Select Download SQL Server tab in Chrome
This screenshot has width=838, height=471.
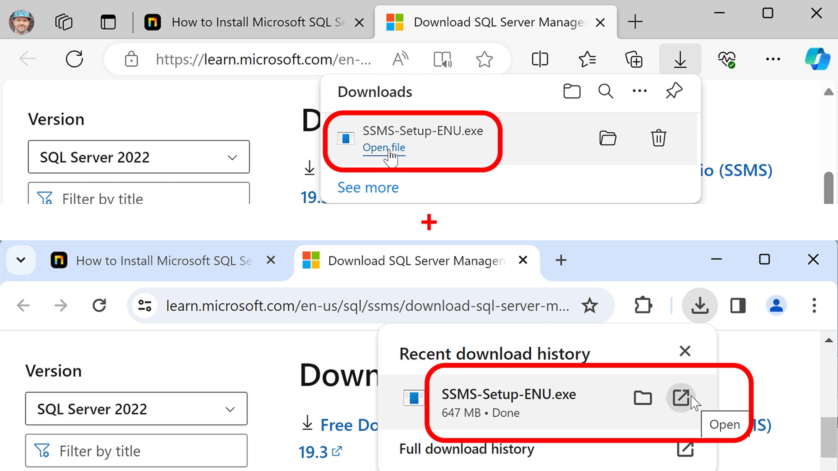point(415,261)
